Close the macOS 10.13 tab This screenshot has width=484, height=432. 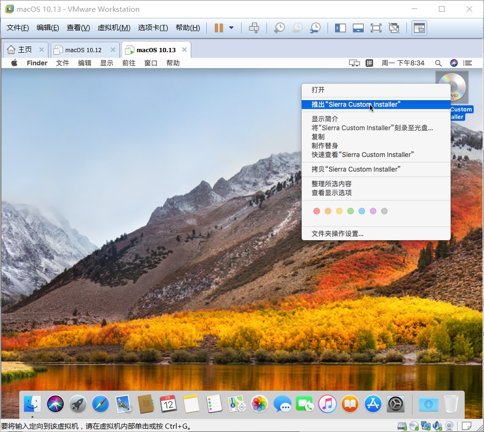(184, 50)
